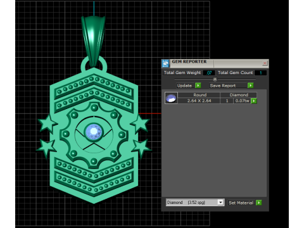The width and height of the screenshot is (304, 228).
Task: Close the Gem Reporter panel
Action: click(265, 63)
